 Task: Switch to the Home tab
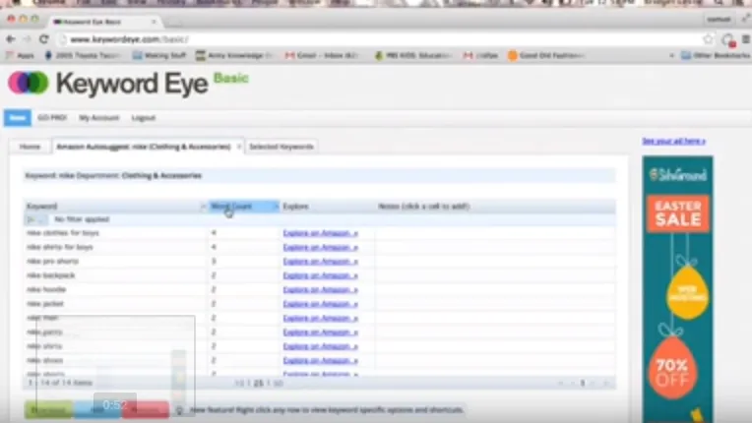(30, 147)
